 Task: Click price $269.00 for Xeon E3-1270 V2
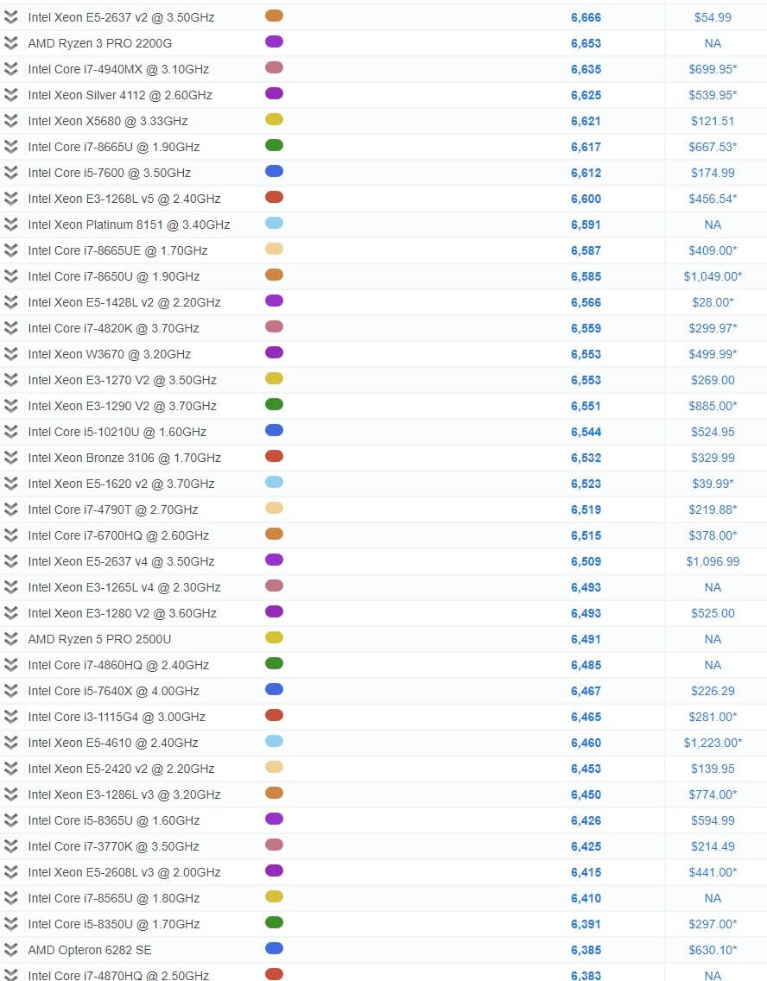[x=713, y=380]
